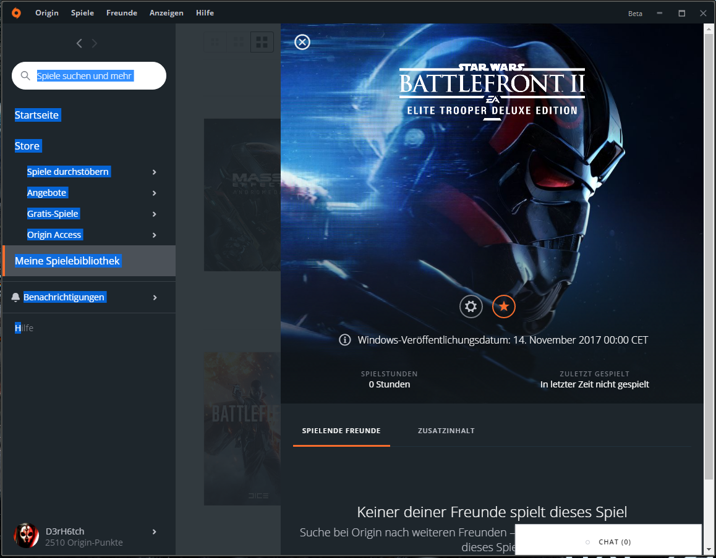
Task: Click the release date info icon
Action: tap(345, 340)
